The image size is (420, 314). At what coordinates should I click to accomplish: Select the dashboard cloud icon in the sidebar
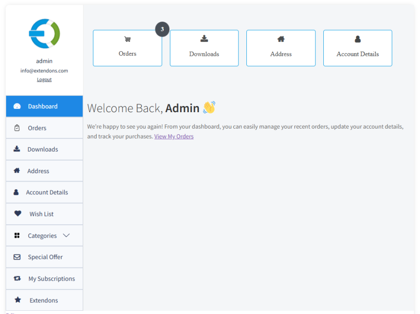tap(17, 106)
